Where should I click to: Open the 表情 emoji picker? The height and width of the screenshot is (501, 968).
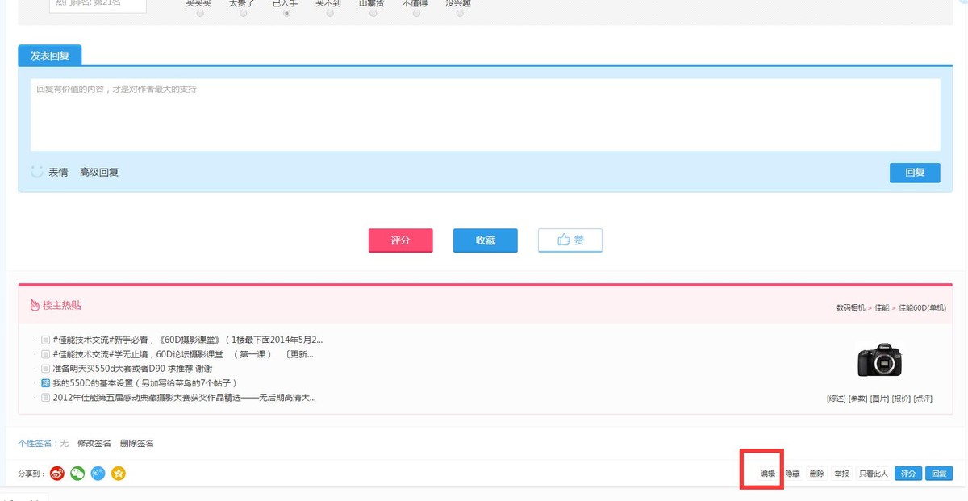[56, 172]
